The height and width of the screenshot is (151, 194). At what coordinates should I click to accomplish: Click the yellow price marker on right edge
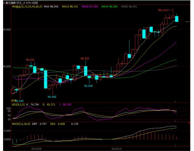(x=188, y=22)
